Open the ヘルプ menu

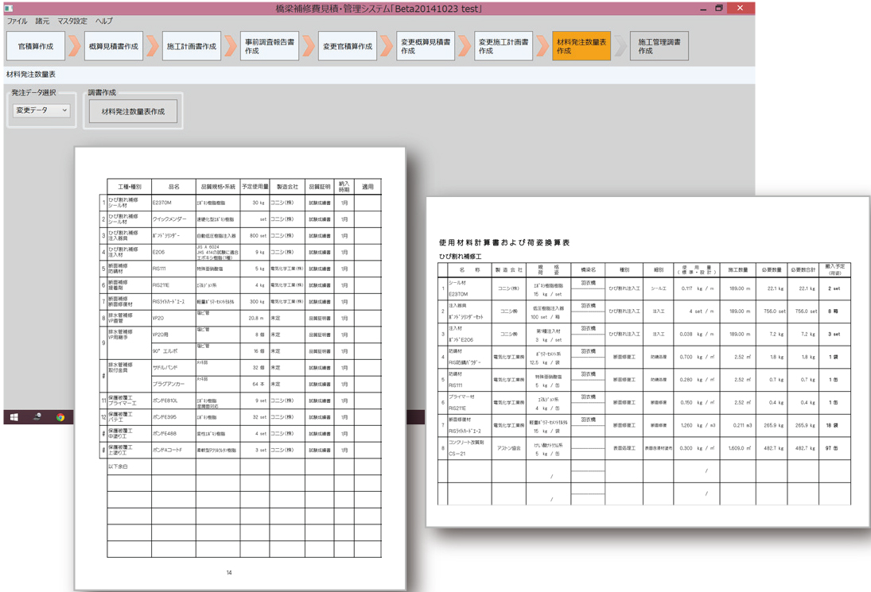click(x=104, y=21)
